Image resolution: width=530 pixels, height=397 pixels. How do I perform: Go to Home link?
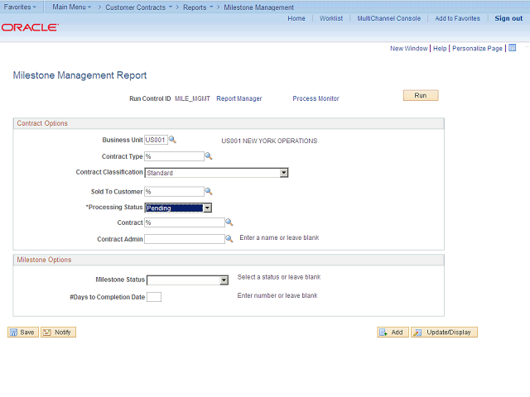pos(296,18)
